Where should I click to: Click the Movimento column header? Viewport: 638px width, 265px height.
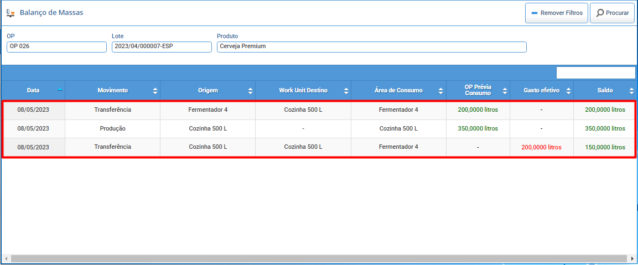113,90
